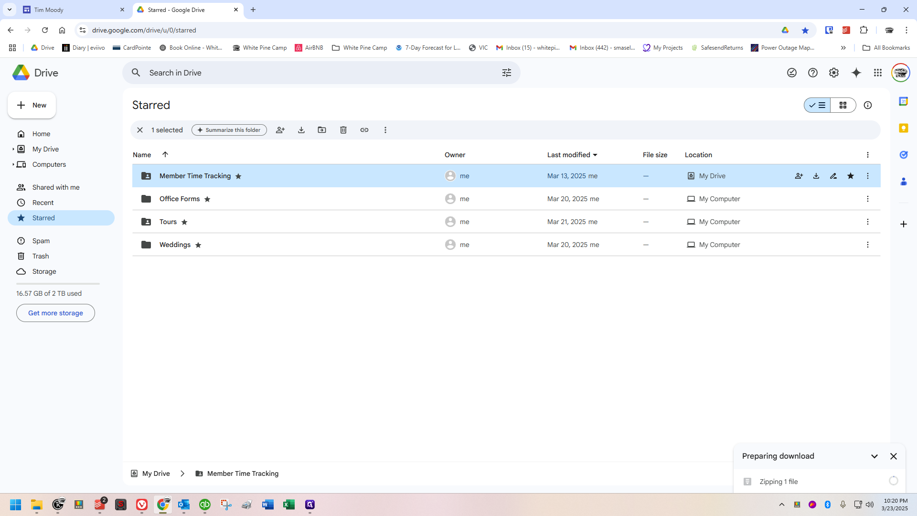
Task: Switch to the Tim Moody tab
Action: pyautogui.click(x=74, y=10)
